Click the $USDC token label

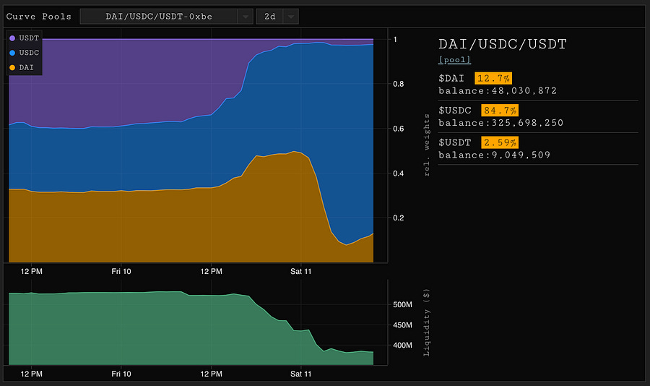pyautogui.click(x=455, y=111)
